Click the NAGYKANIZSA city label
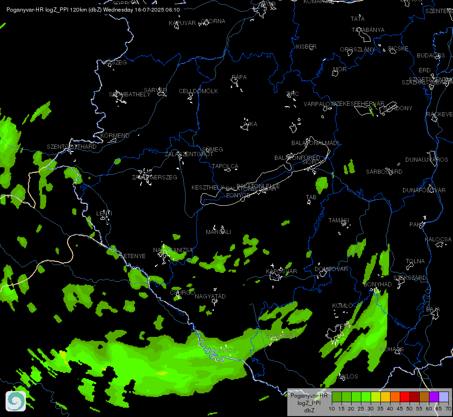Image resolution: width=453 pixels, height=417 pixels. (173, 250)
